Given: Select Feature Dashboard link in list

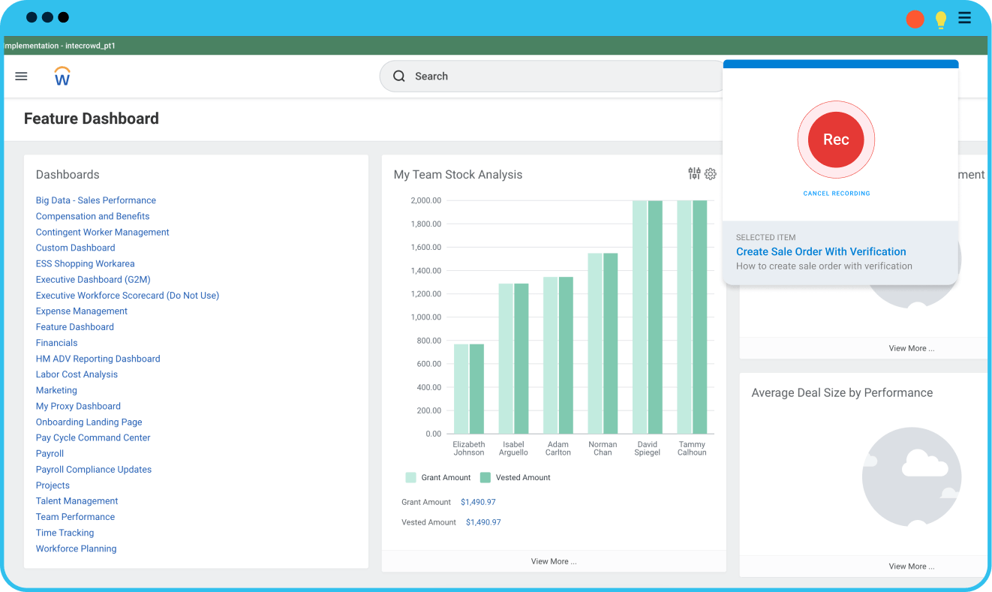Looking at the screenshot, I should (x=75, y=327).
